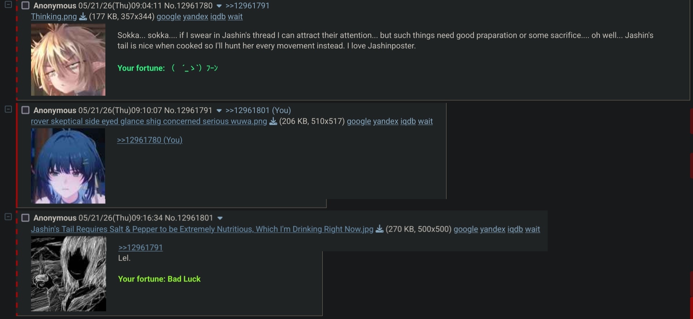Follow the >>12961780 (You) quote link
The height and width of the screenshot is (319, 693).
click(150, 140)
